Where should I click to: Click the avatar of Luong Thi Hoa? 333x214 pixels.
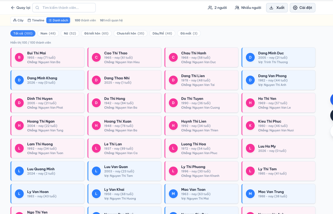click(x=173, y=148)
